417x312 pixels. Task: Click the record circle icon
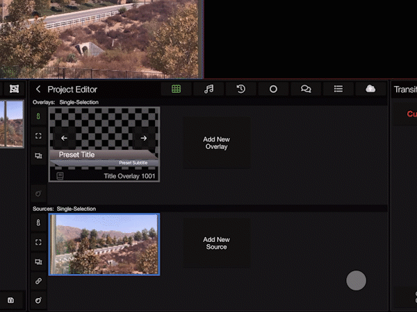(273, 89)
